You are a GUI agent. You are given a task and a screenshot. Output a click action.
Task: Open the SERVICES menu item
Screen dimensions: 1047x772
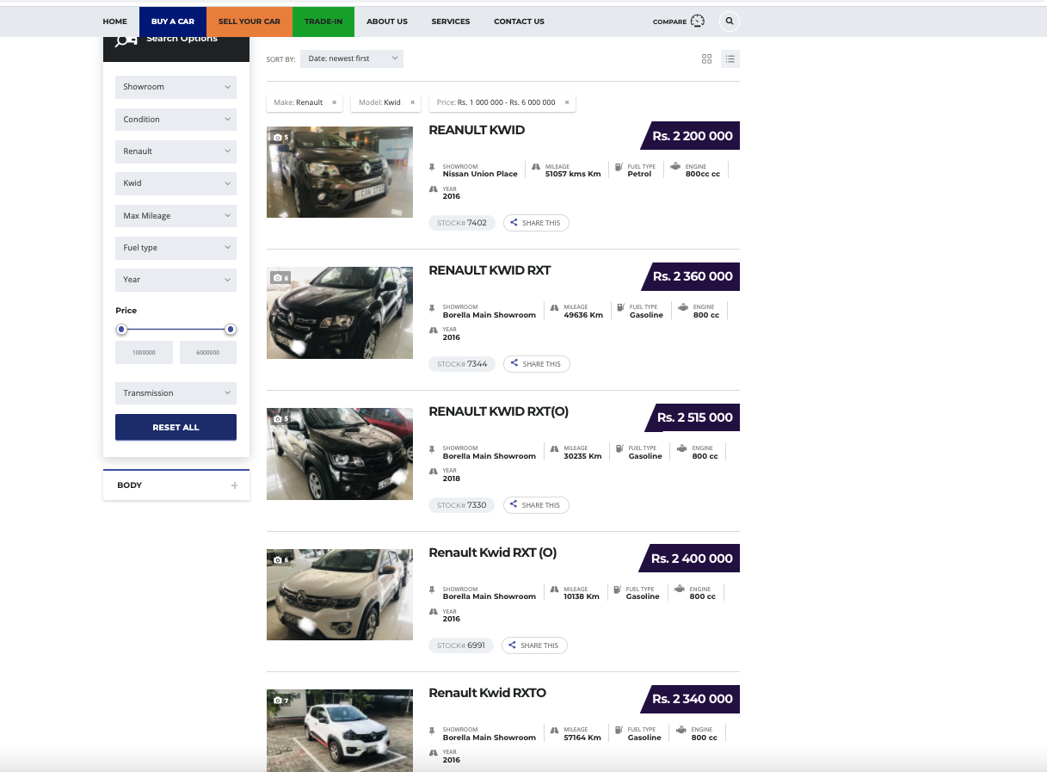[451, 22]
